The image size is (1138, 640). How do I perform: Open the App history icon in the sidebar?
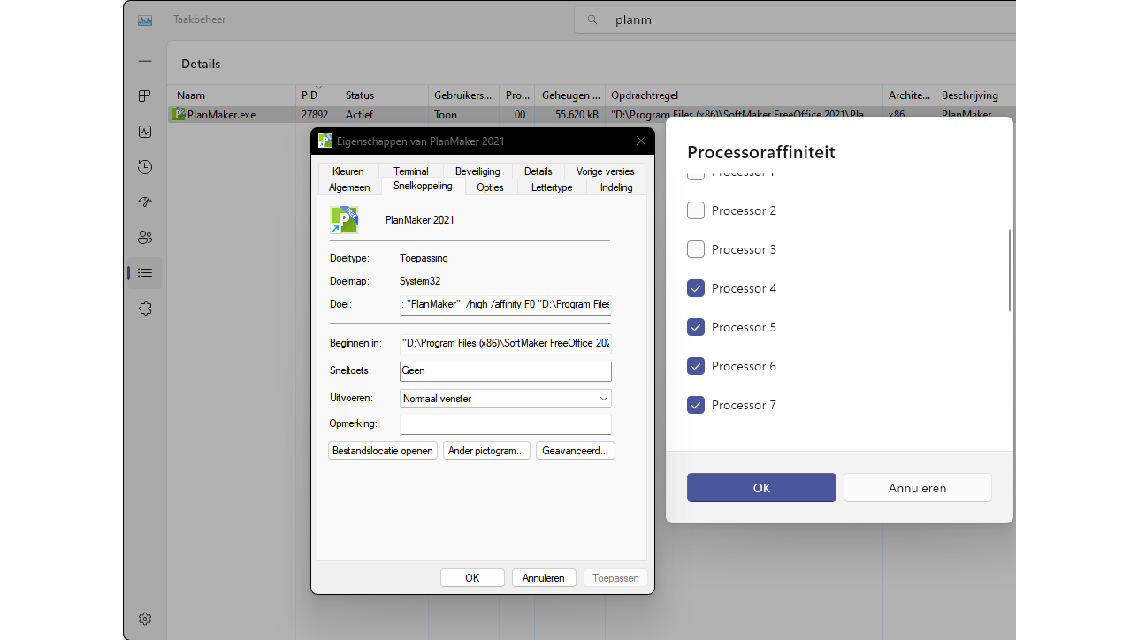tap(145, 167)
